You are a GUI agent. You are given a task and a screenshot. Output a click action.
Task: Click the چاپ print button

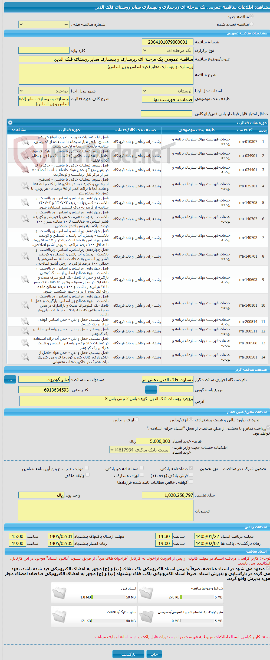pos(154,654)
